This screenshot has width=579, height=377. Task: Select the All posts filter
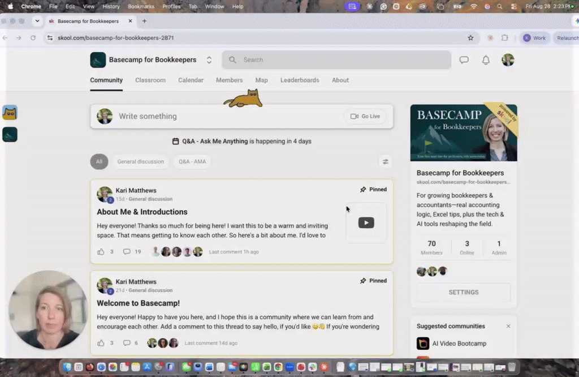coord(99,161)
